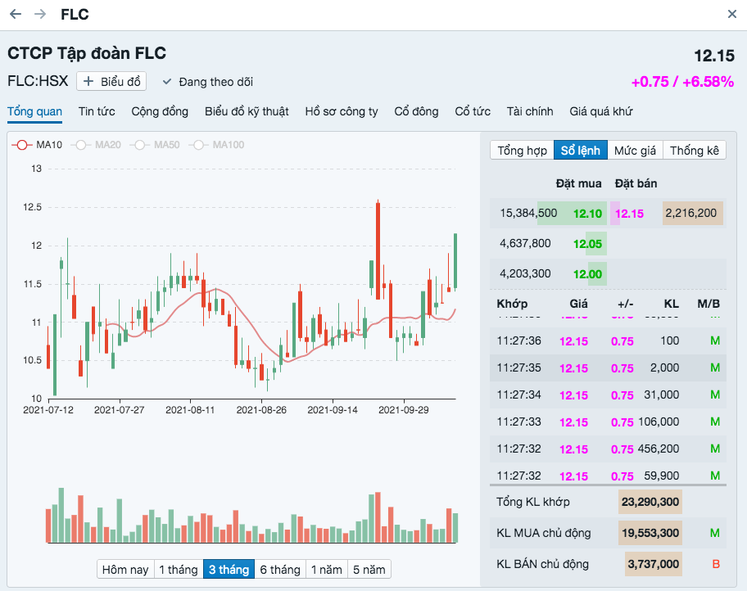Switch to the Tài chính tab
Viewport: 747px width, 591px height.
click(x=530, y=111)
